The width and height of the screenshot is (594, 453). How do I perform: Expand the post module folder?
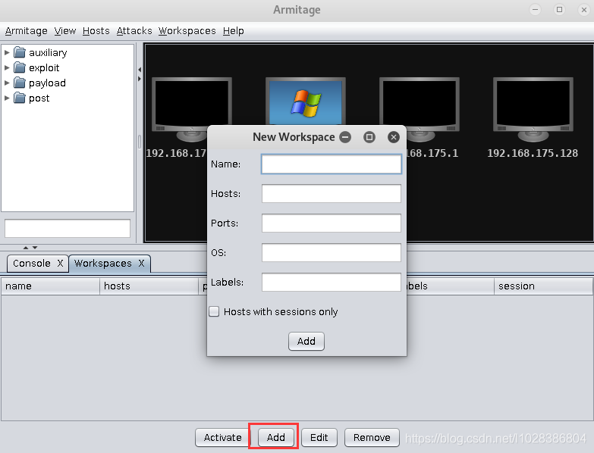(x=7, y=98)
